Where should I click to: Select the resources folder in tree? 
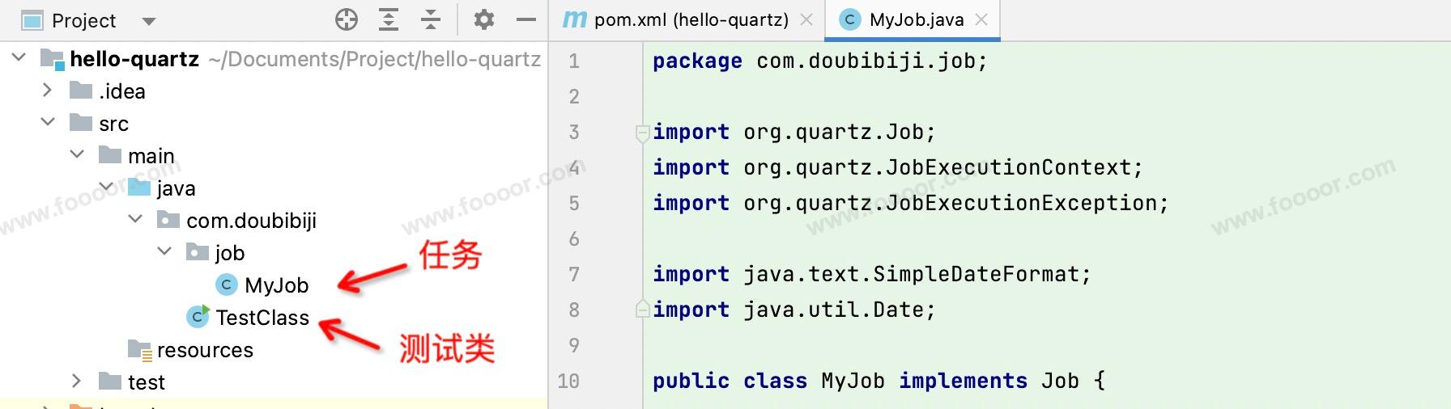click(205, 350)
